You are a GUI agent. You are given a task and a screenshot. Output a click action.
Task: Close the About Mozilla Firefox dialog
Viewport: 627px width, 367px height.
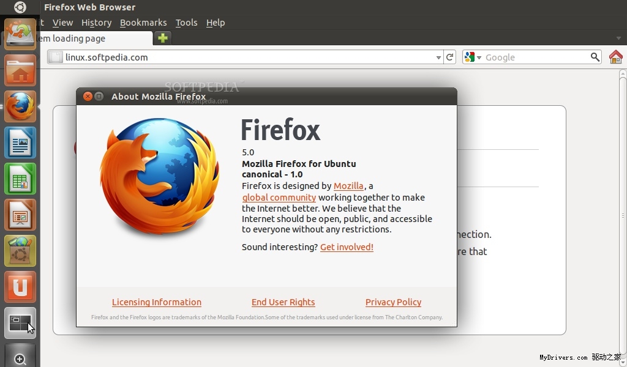88,96
